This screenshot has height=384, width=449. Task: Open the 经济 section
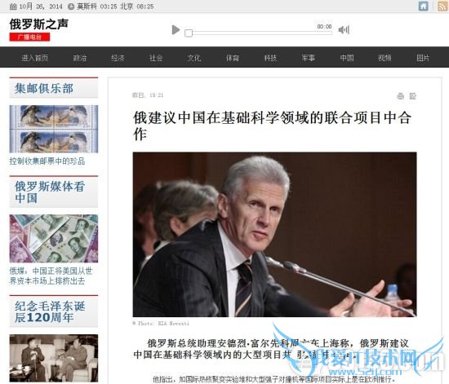point(118,58)
